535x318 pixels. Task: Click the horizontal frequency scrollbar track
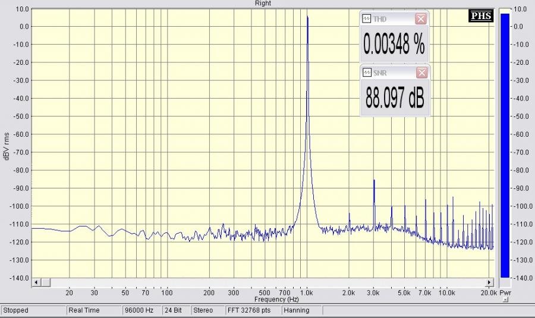(262, 282)
